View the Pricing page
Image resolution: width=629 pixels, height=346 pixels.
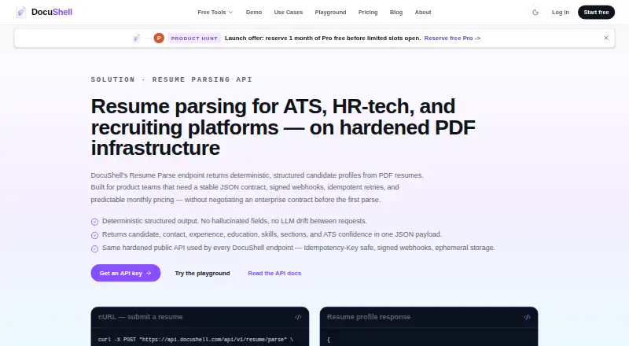(368, 13)
